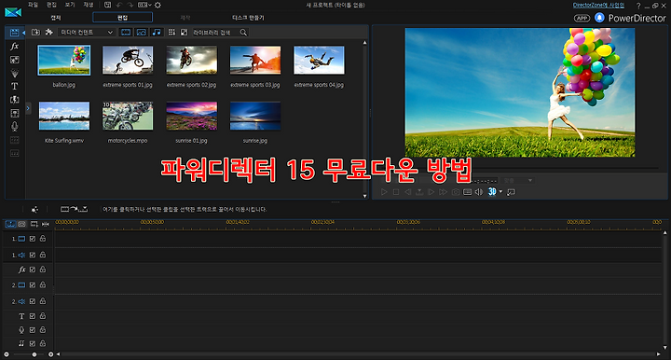Click the help question mark icon
Image resolution: width=671 pixels, height=360 pixels.
(638, 6)
